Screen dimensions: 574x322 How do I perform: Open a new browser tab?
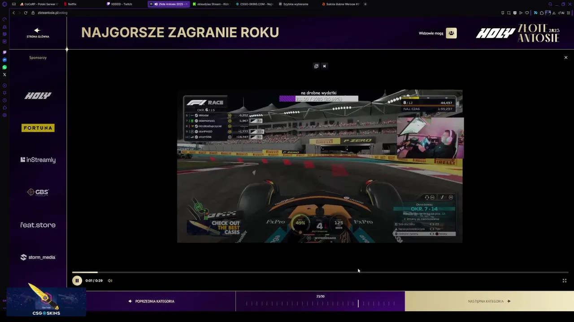[x=365, y=4]
